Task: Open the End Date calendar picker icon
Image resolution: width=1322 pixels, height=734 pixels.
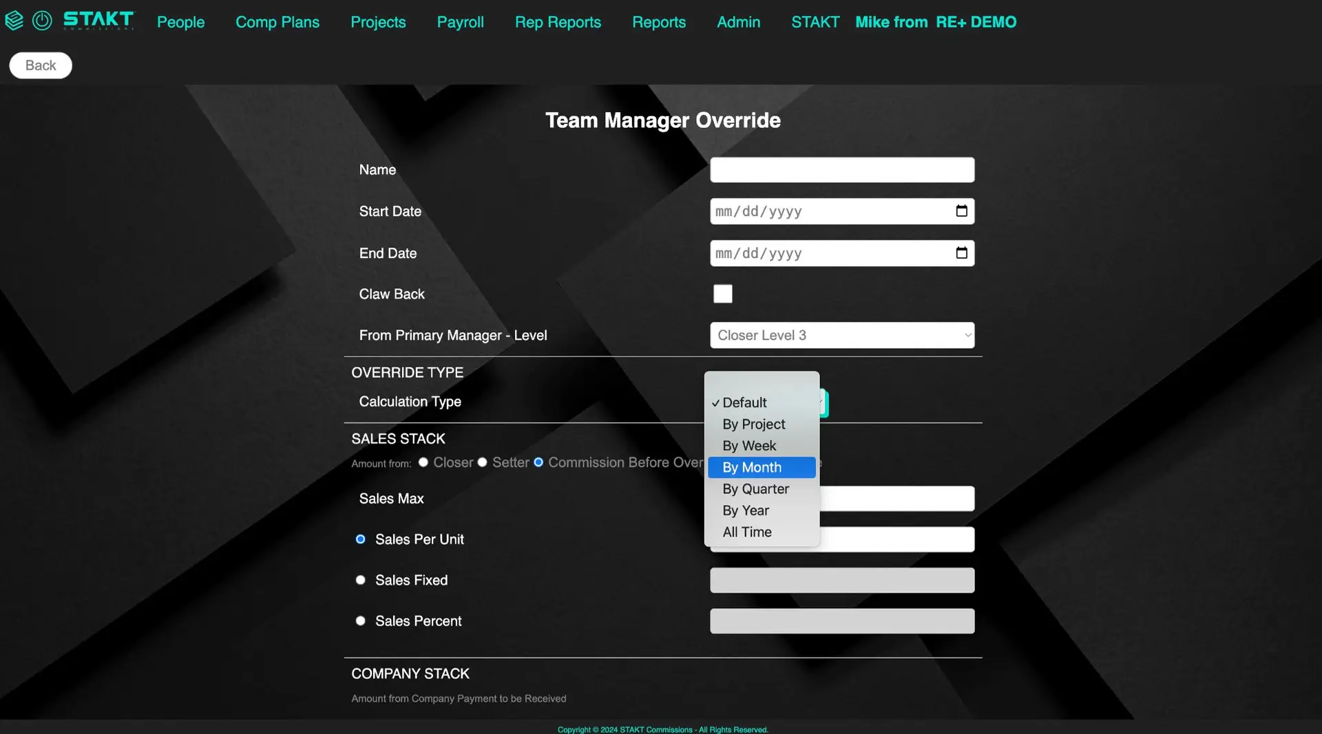Action: pos(961,253)
